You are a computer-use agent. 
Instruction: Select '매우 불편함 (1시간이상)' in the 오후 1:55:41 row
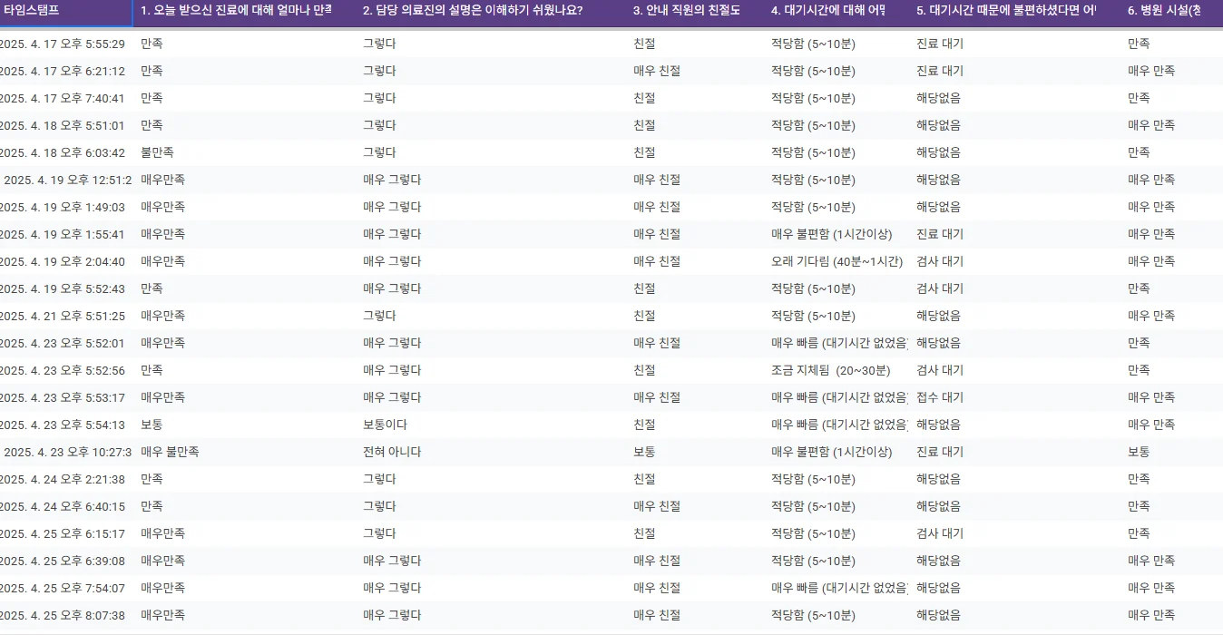(831, 234)
